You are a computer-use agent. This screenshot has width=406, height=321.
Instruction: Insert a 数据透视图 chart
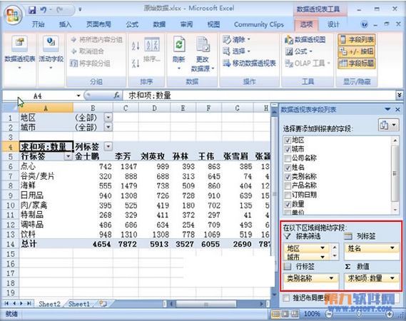(x=305, y=40)
